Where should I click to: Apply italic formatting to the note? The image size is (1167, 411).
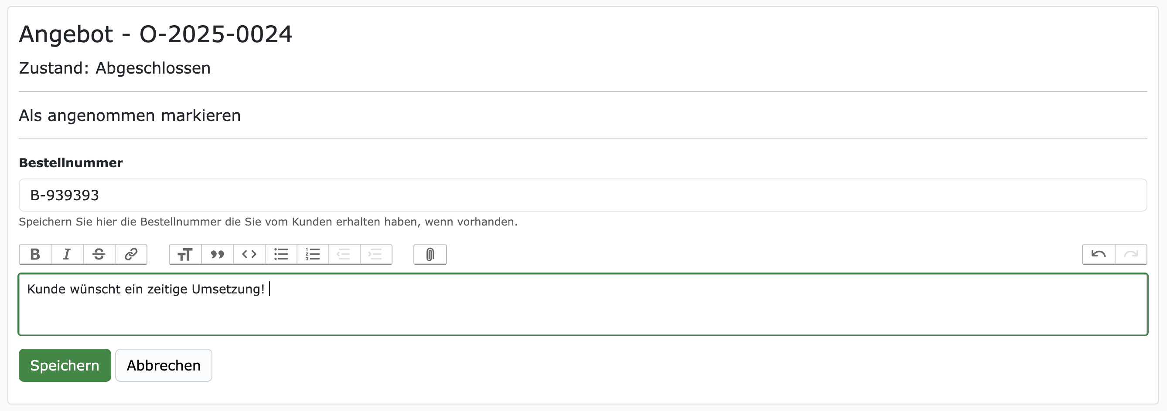pyautogui.click(x=67, y=254)
